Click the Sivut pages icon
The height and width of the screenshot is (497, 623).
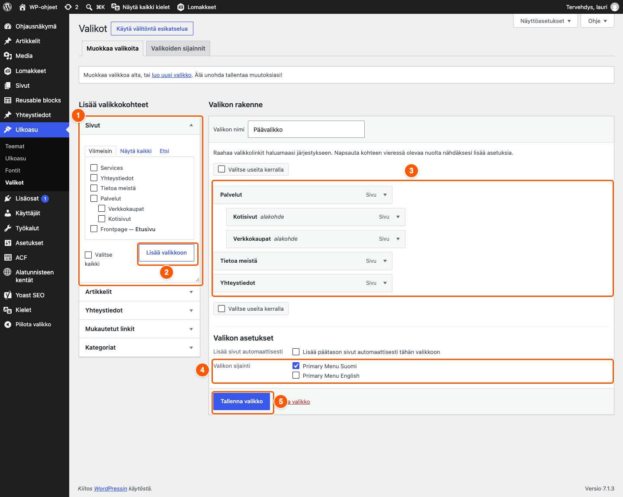8,86
